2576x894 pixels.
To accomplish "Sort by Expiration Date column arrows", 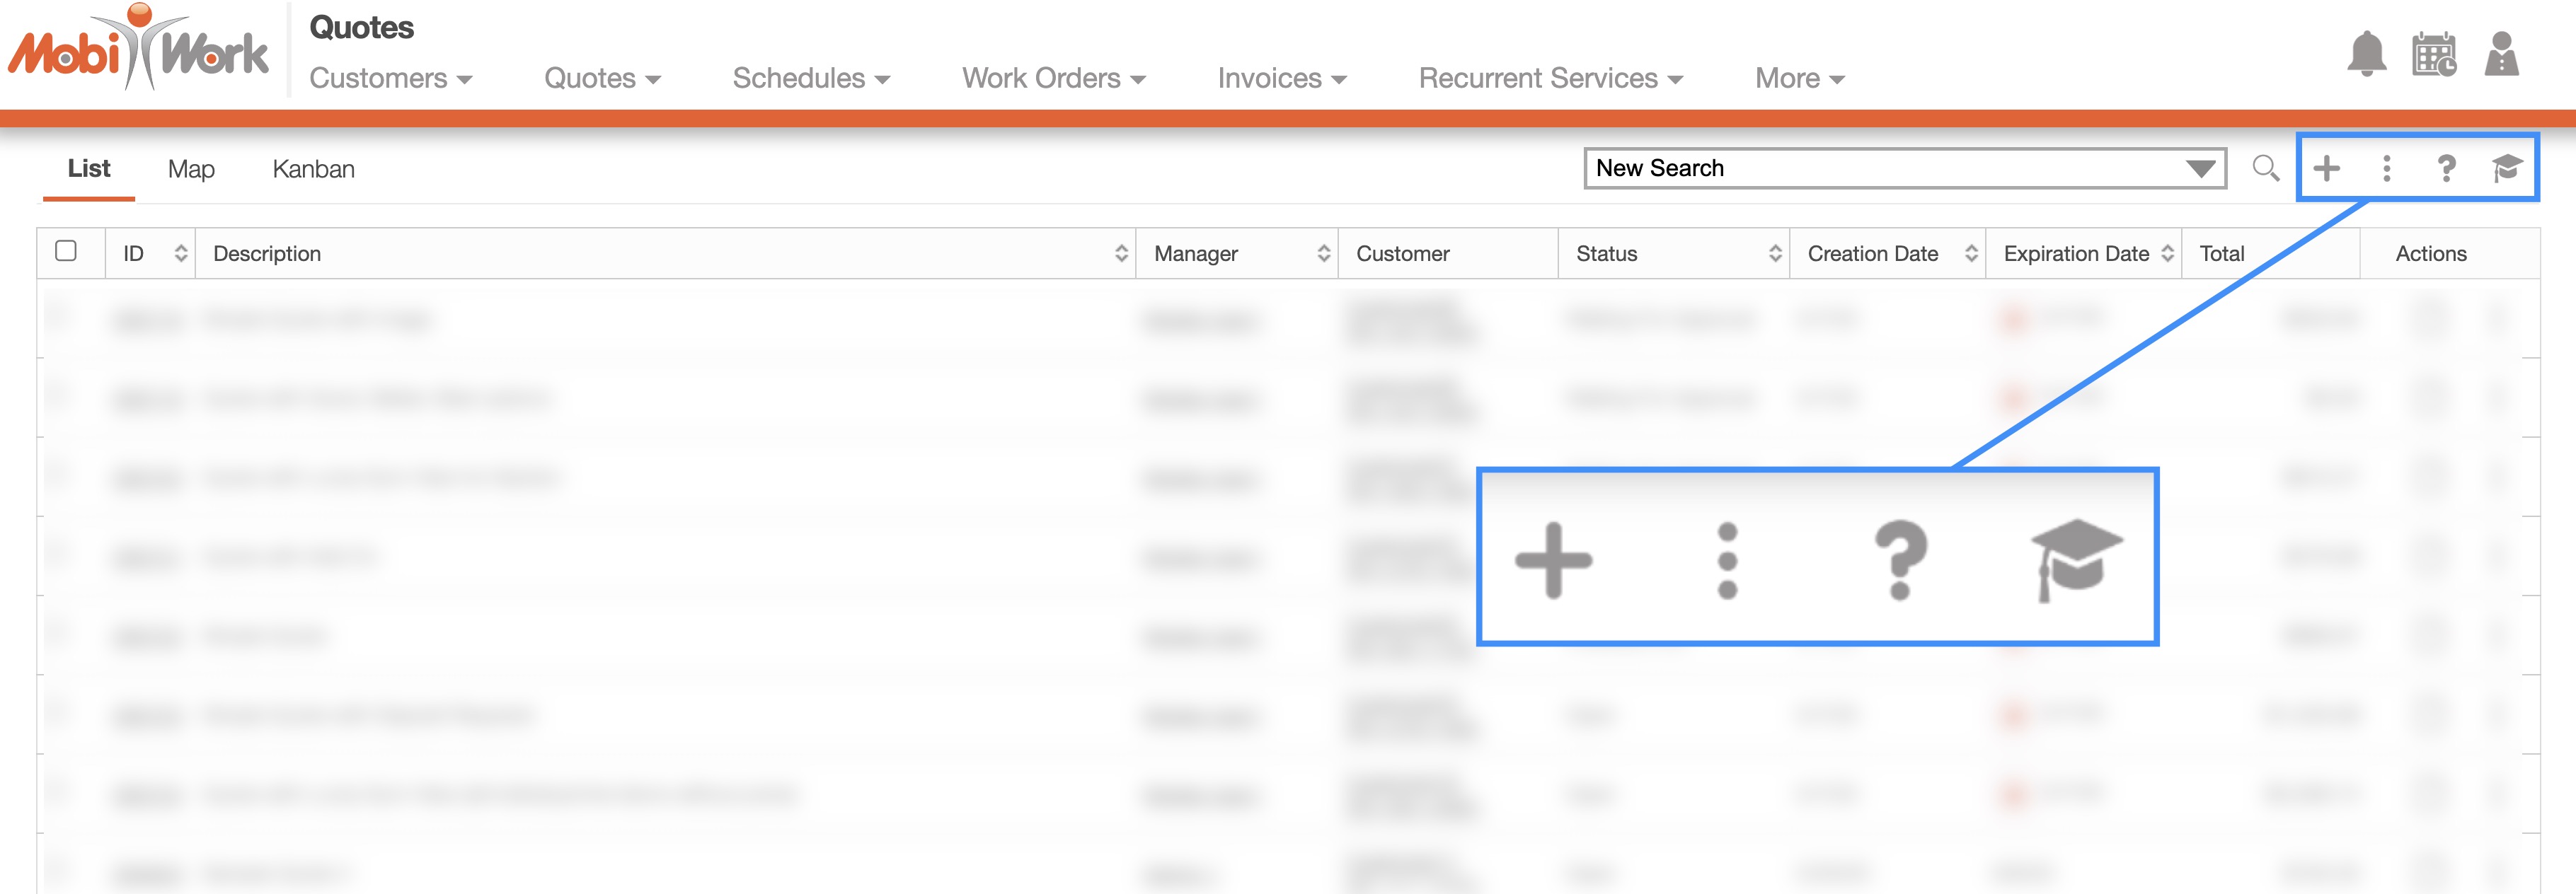I will 2167,254.
